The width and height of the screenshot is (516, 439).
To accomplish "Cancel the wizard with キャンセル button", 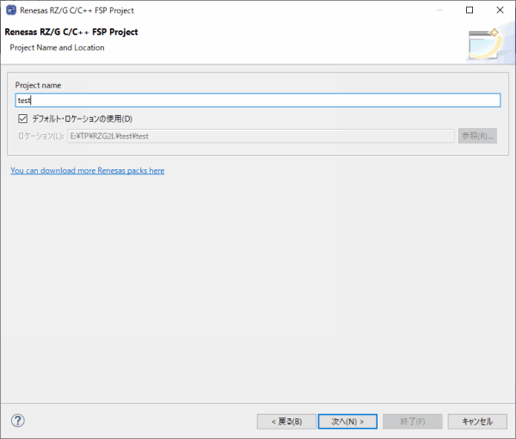I will [x=477, y=421].
